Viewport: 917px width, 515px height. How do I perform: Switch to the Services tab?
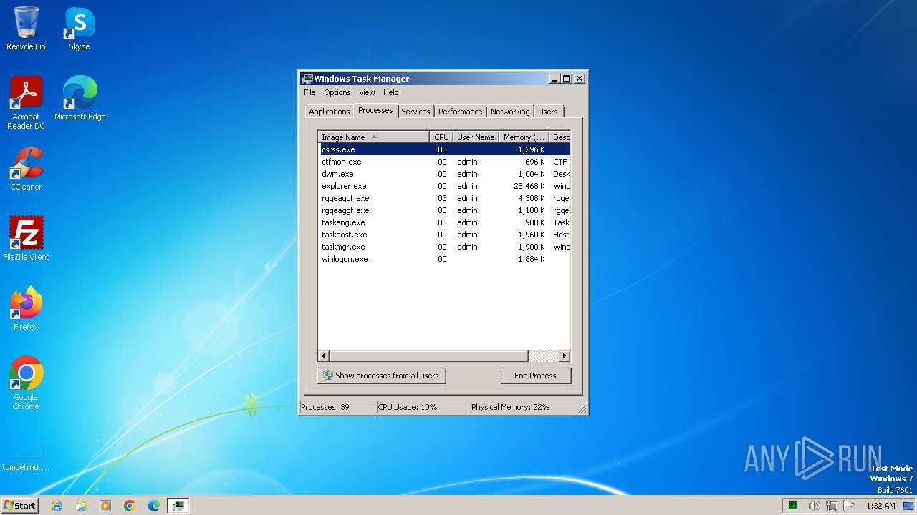point(416,112)
